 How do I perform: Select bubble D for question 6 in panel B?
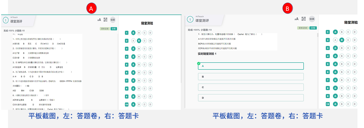pos(354,72)
